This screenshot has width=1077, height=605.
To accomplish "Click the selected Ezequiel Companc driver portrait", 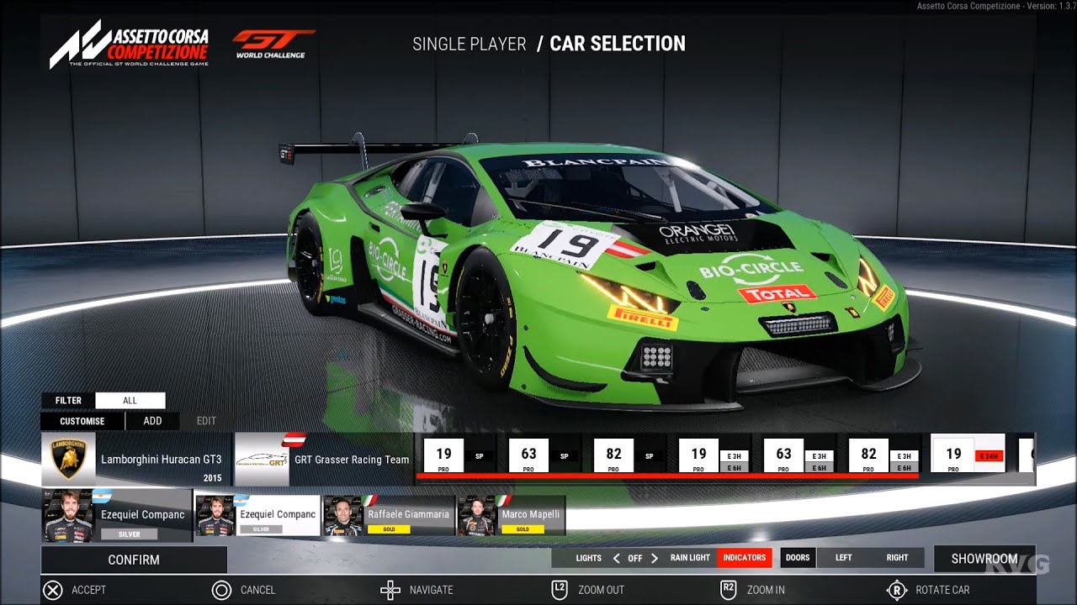I will click(x=69, y=516).
